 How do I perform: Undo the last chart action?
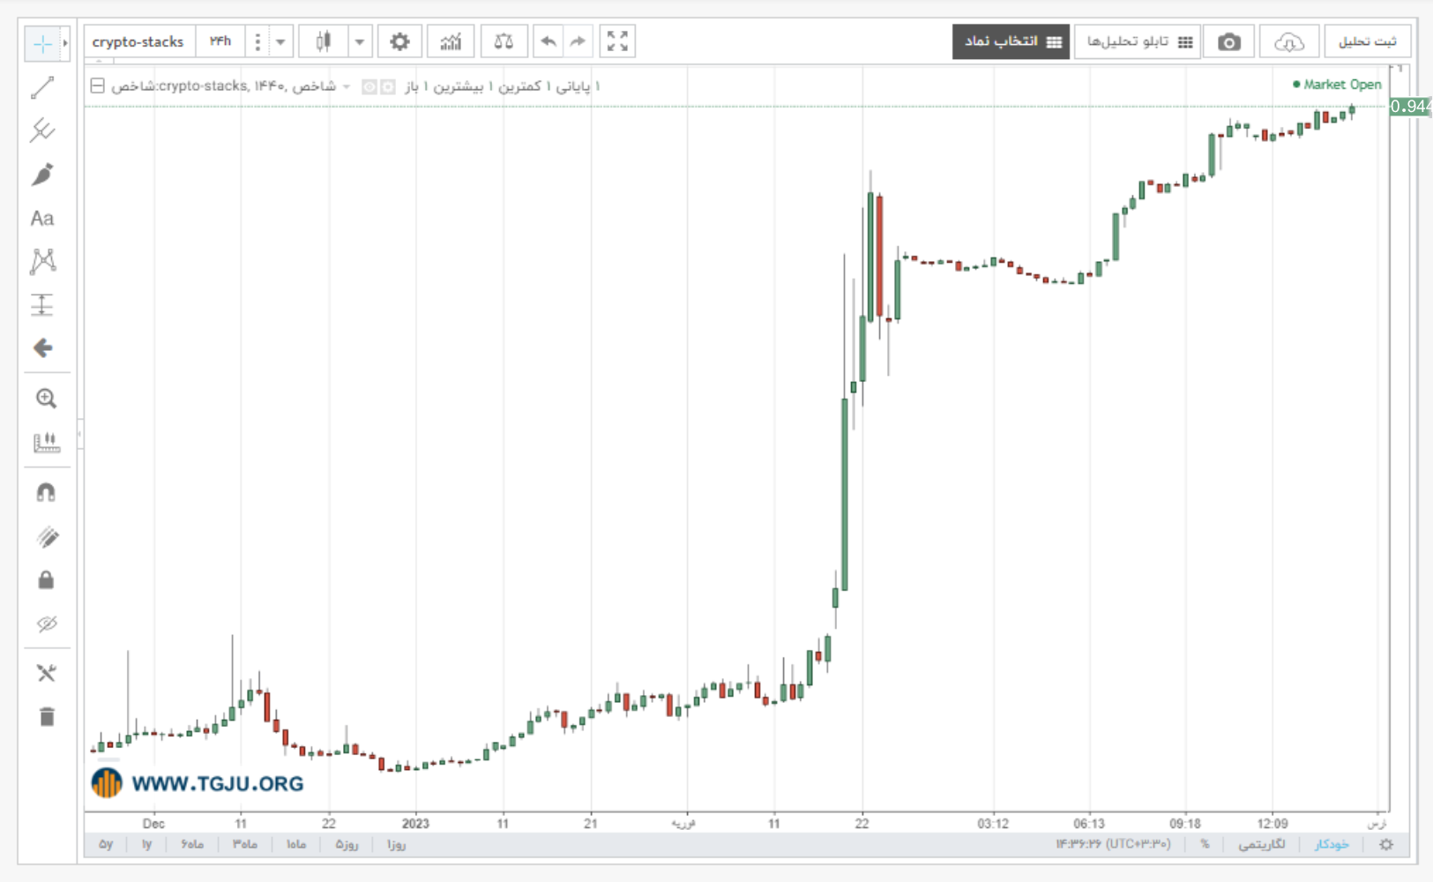[548, 41]
